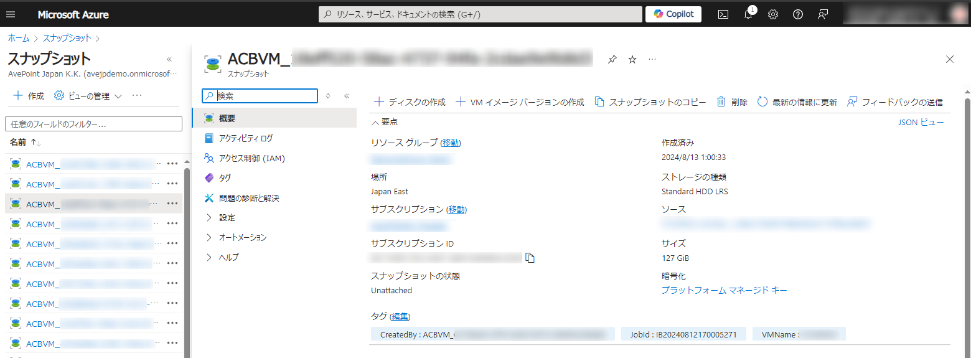The height and width of the screenshot is (358, 971).
Task: Click the CreatedBy tag chip
Action: pos(493,334)
